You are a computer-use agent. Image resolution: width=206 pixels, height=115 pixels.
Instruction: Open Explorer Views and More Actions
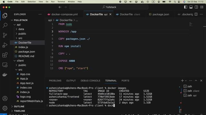[x=40, y=14]
